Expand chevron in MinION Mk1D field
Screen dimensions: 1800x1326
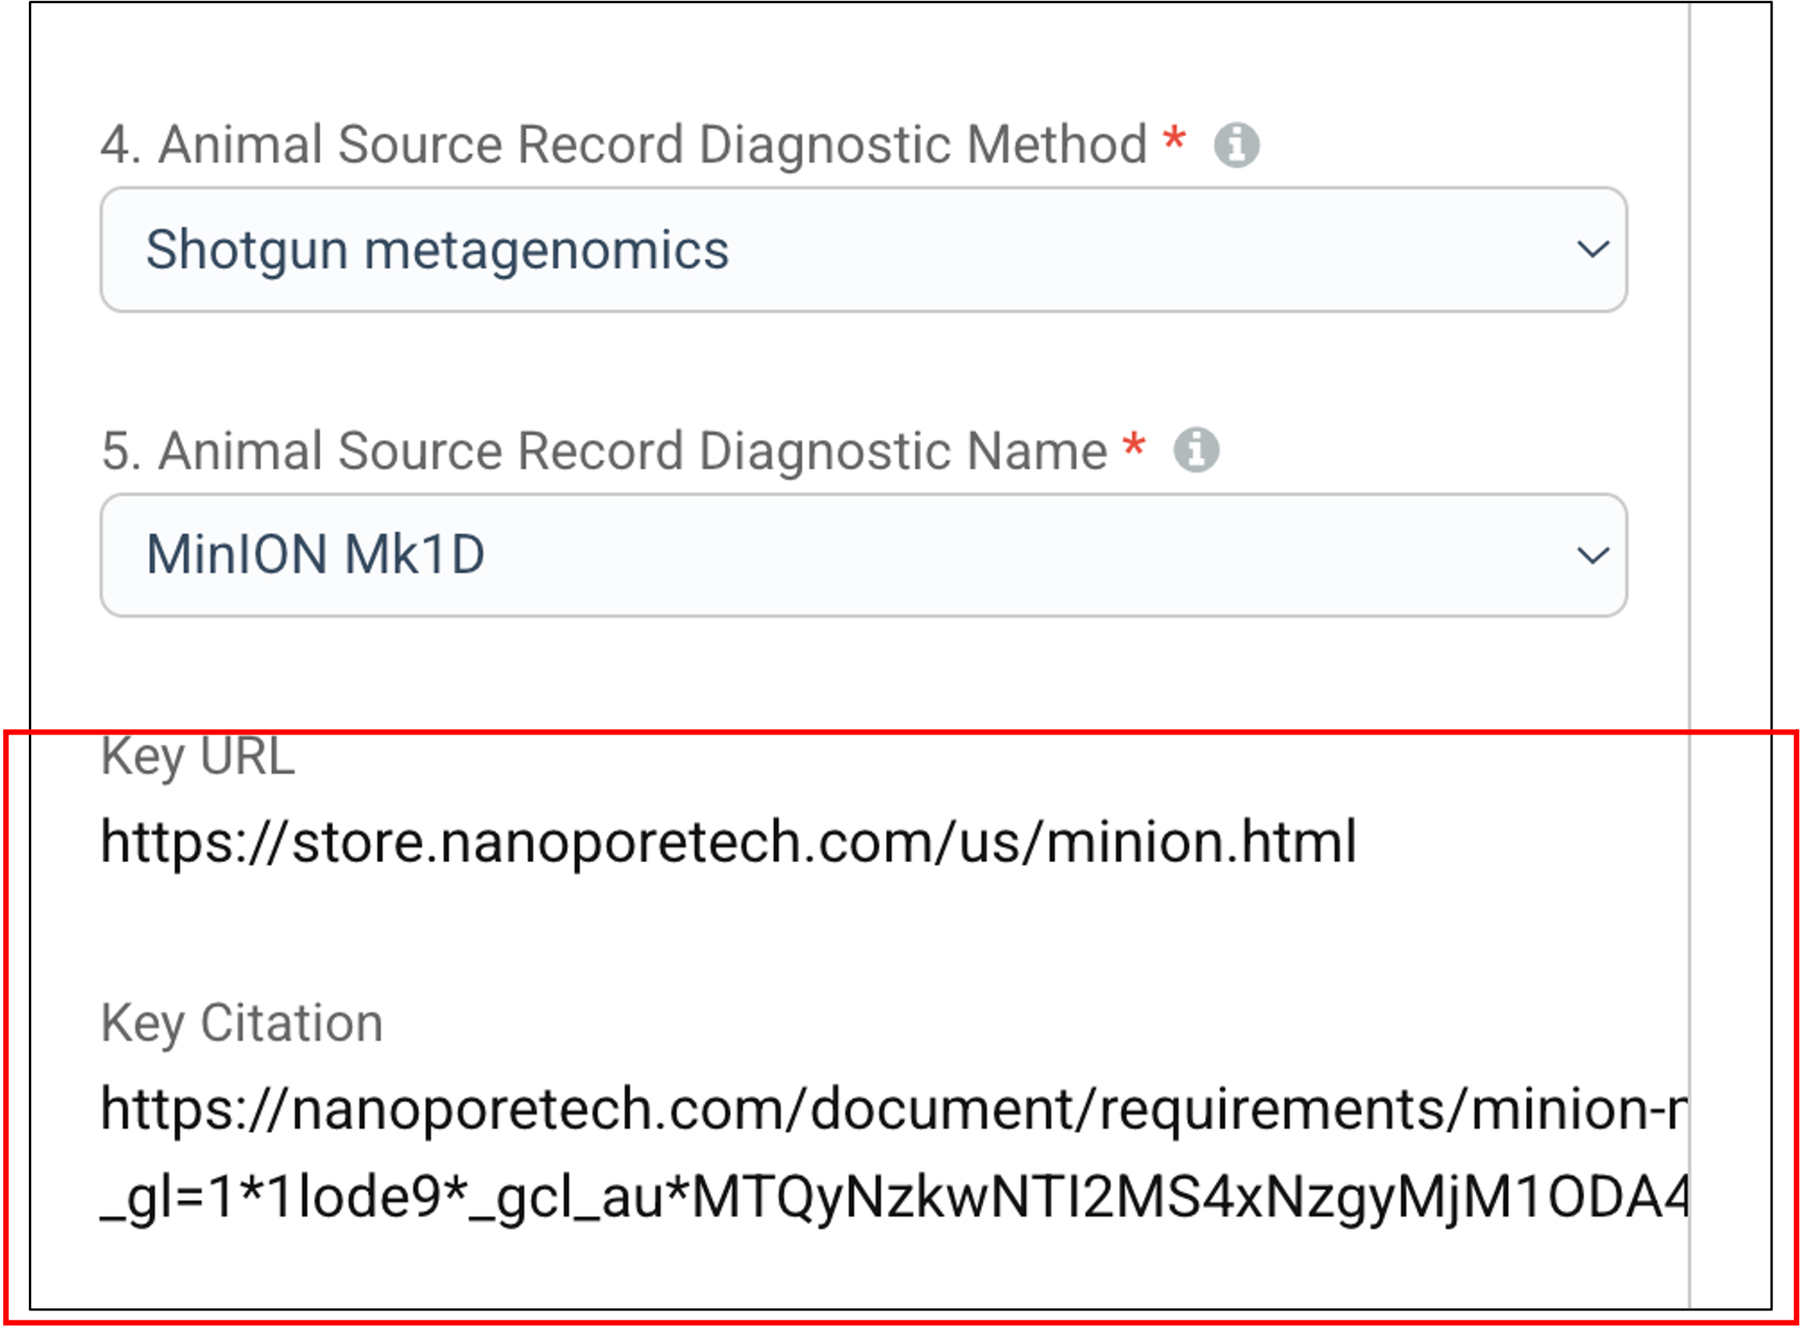(x=1593, y=555)
